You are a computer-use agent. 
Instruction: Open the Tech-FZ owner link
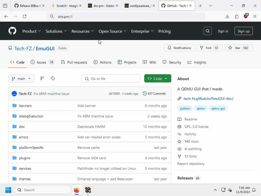[x=23, y=48]
